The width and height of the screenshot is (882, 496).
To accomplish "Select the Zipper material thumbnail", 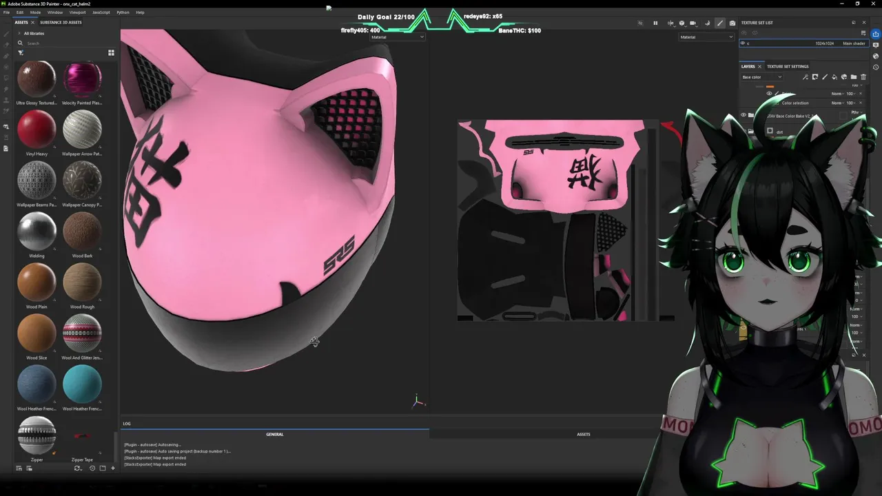I will [x=37, y=436].
